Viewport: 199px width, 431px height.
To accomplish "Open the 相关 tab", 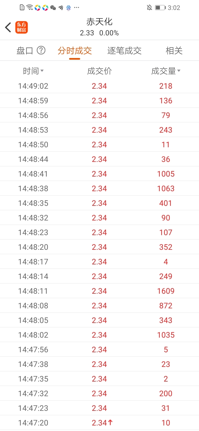I will [x=174, y=51].
